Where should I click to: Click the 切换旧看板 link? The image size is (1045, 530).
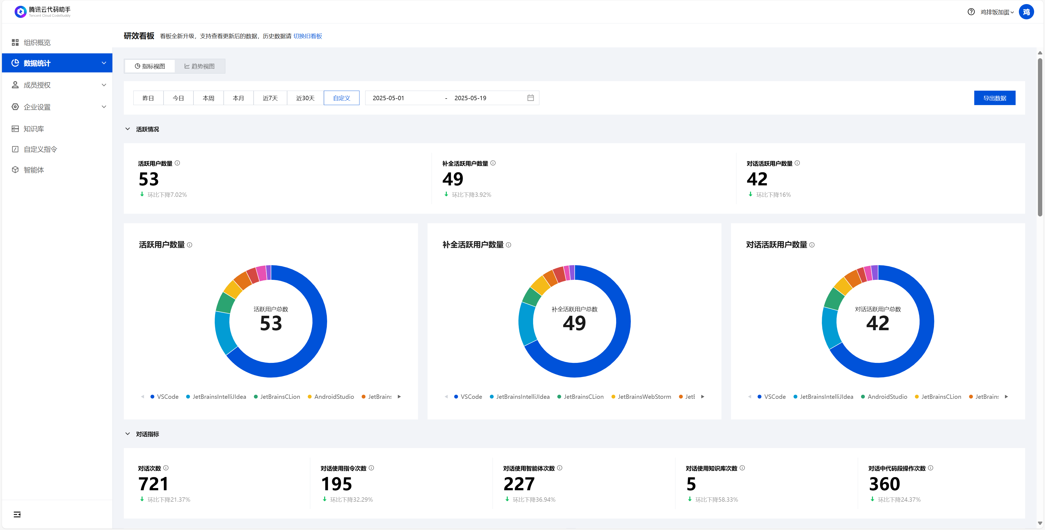coord(308,36)
